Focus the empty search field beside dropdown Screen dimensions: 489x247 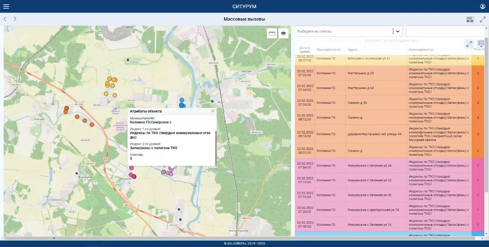click(445, 31)
